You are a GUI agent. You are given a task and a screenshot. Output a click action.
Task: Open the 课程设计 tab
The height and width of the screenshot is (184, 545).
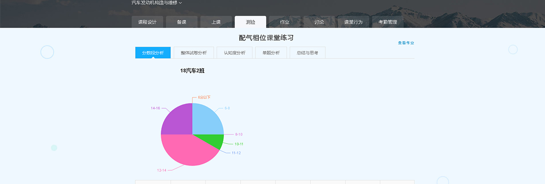147,22
